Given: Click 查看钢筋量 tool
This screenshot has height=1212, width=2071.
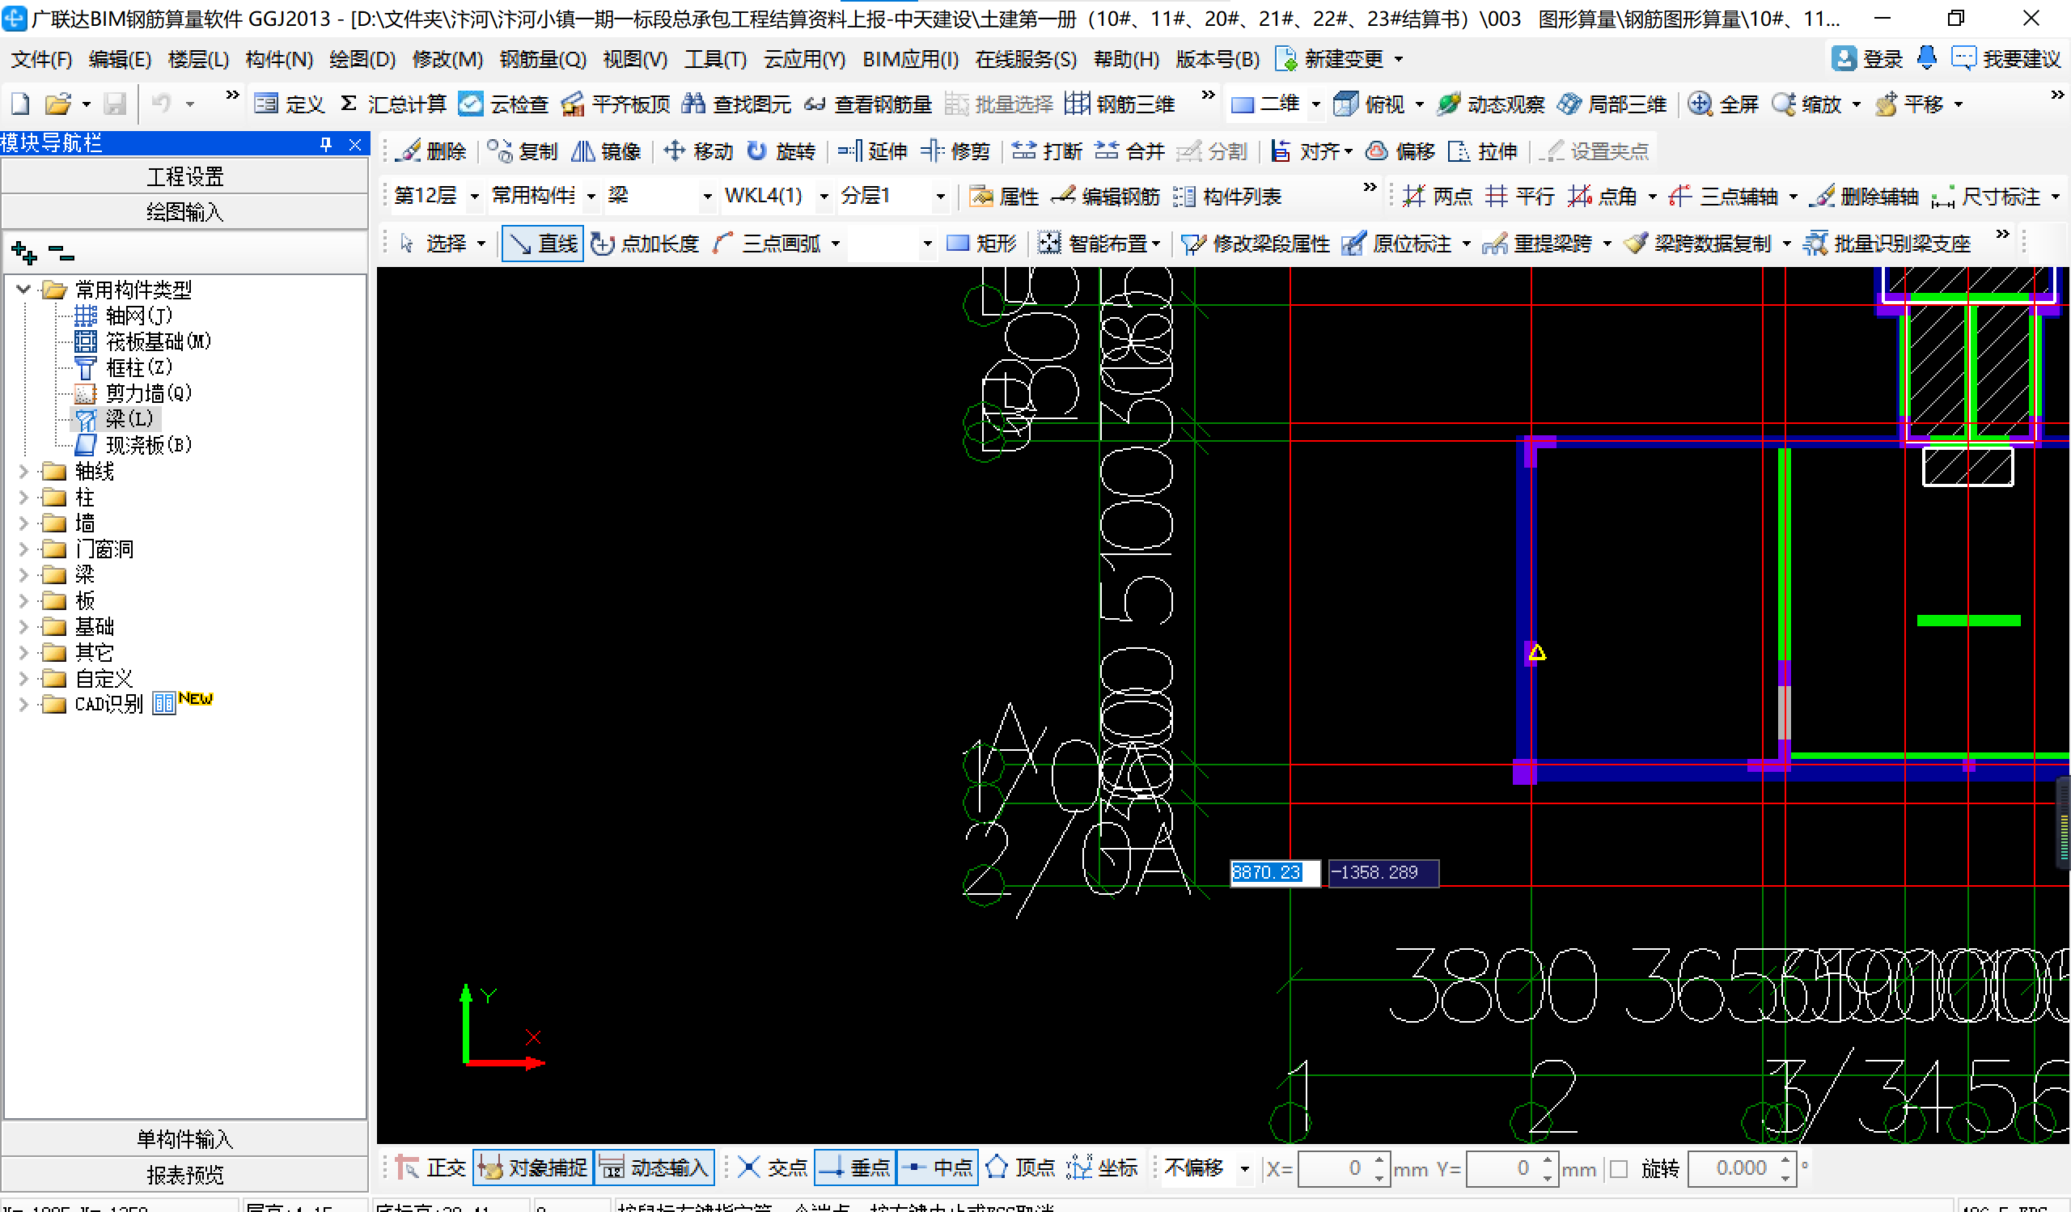Looking at the screenshot, I should tap(867, 104).
